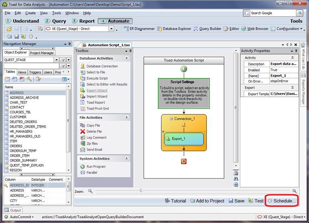Open the Configuration dropdown

point(286,29)
